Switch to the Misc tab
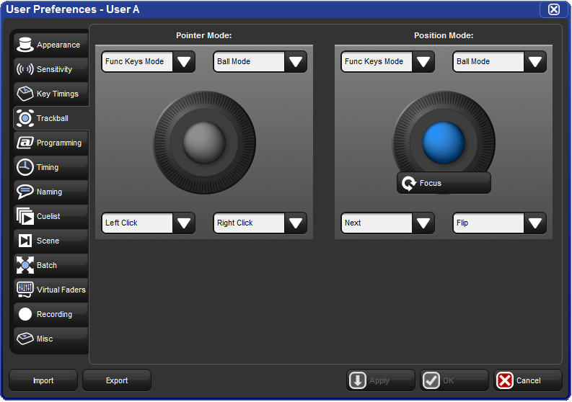The height and width of the screenshot is (402, 572). pos(51,339)
